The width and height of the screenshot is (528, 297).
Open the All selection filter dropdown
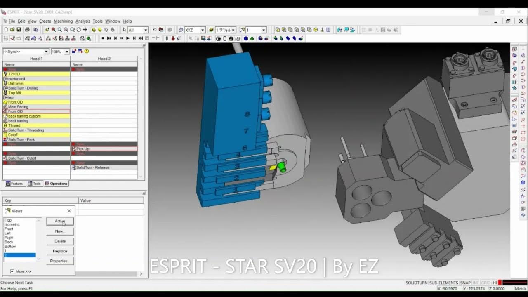[146, 30]
